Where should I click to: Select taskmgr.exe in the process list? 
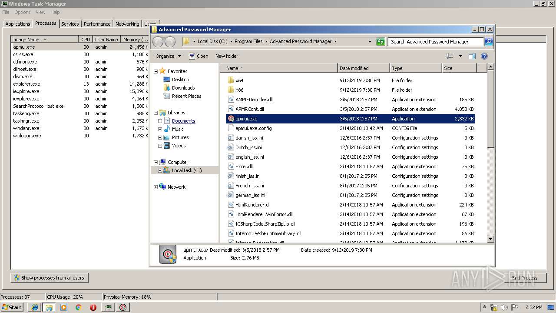click(x=79, y=121)
